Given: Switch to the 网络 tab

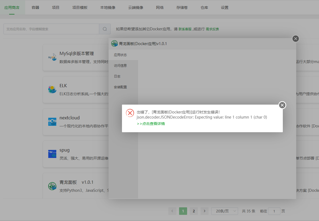Looking at the screenshot, I should pos(160,8).
